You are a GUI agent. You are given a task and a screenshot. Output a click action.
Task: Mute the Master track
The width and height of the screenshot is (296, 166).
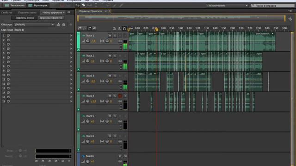tap(120, 156)
